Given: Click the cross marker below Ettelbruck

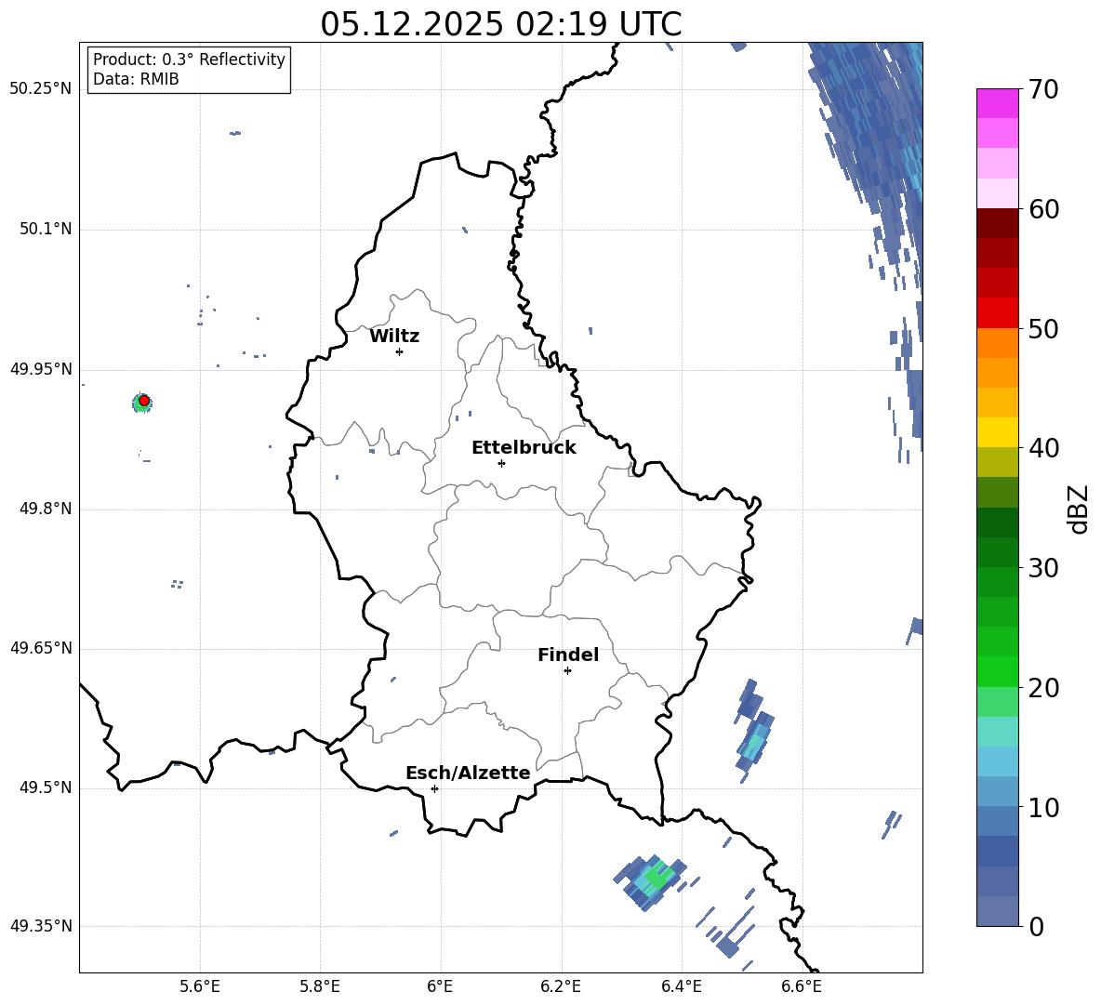Looking at the screenshot, I should pos(501,463).
